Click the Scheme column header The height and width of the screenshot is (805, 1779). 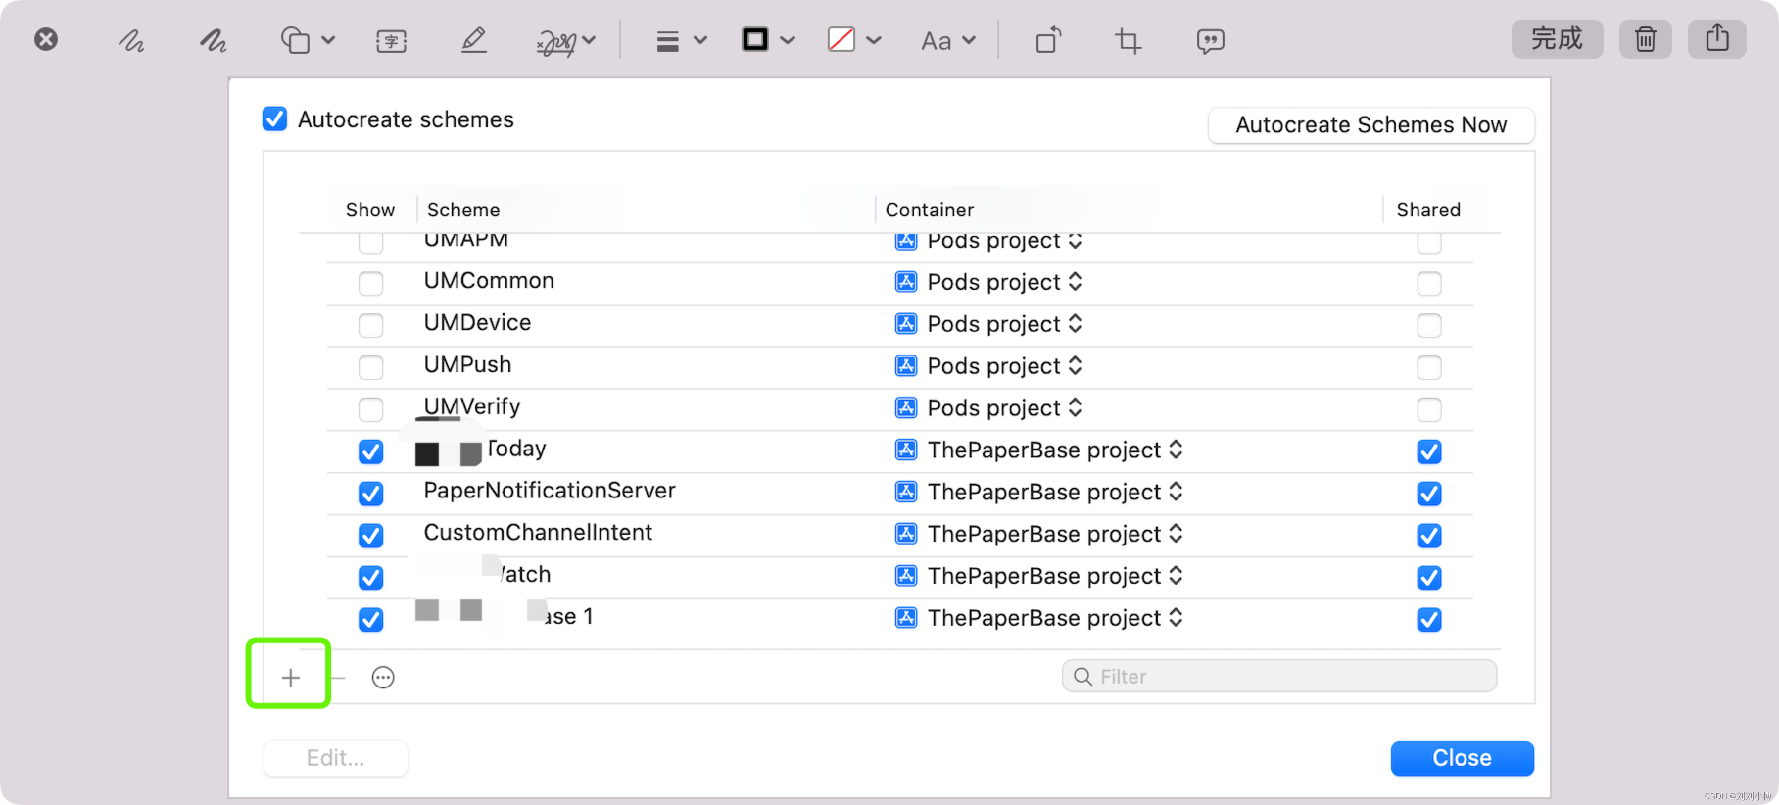click(463, 209)
